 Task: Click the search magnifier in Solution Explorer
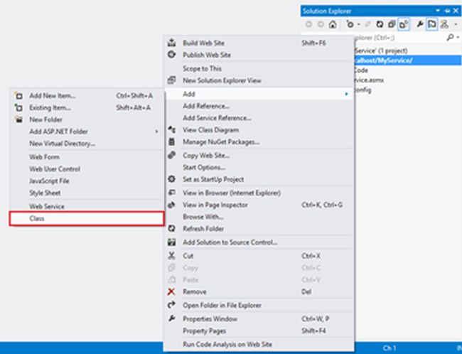[450, 38]
